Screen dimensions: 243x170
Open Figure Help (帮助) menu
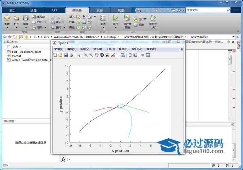click(151, 49)
